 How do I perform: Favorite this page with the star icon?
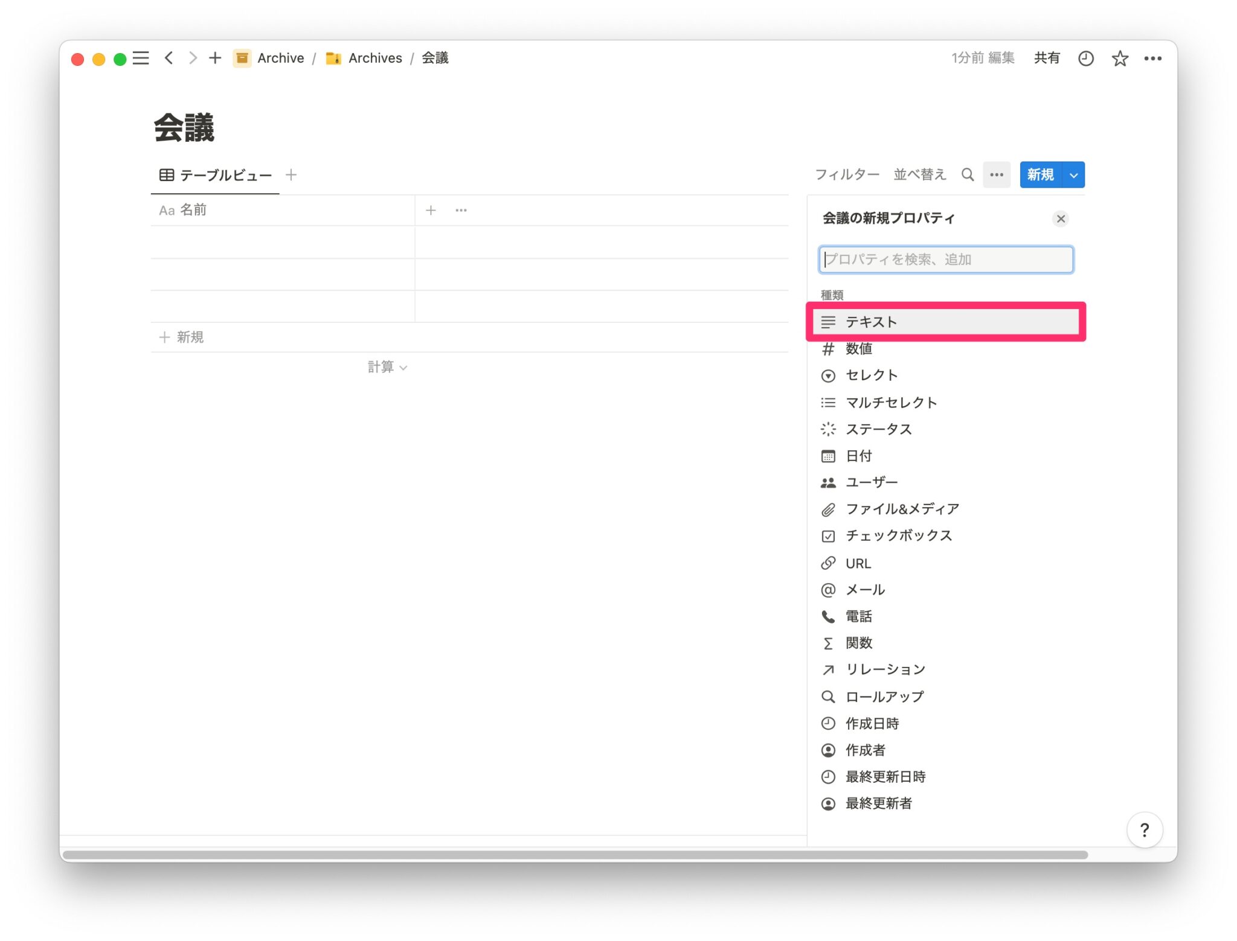click(1119, 59)
